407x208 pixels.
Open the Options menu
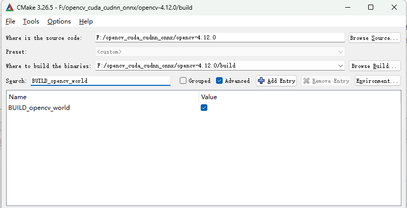[59, 21]
